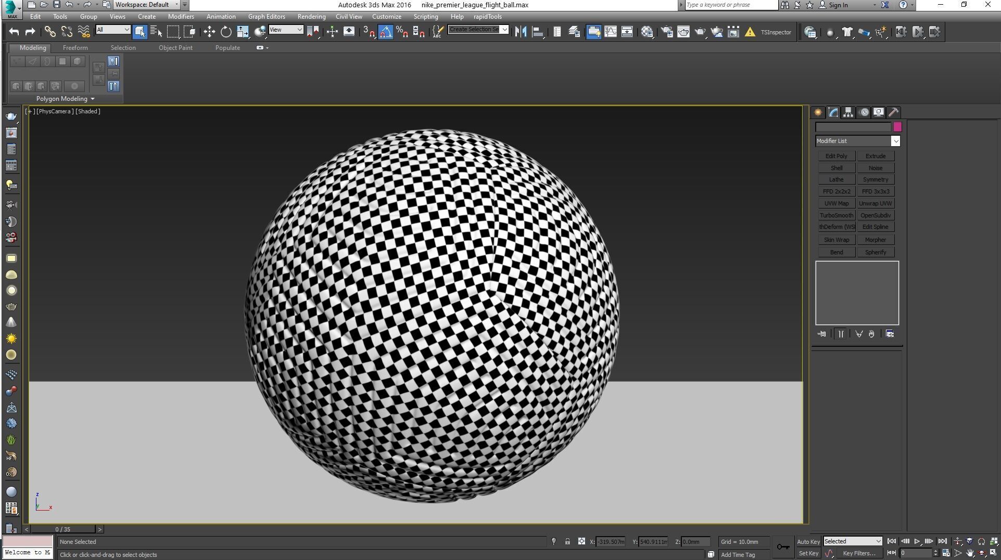Viewport: 1001px width, 560px height.
Task: Switch to the Hierarchy command panel tab
Action: (848, 112)
